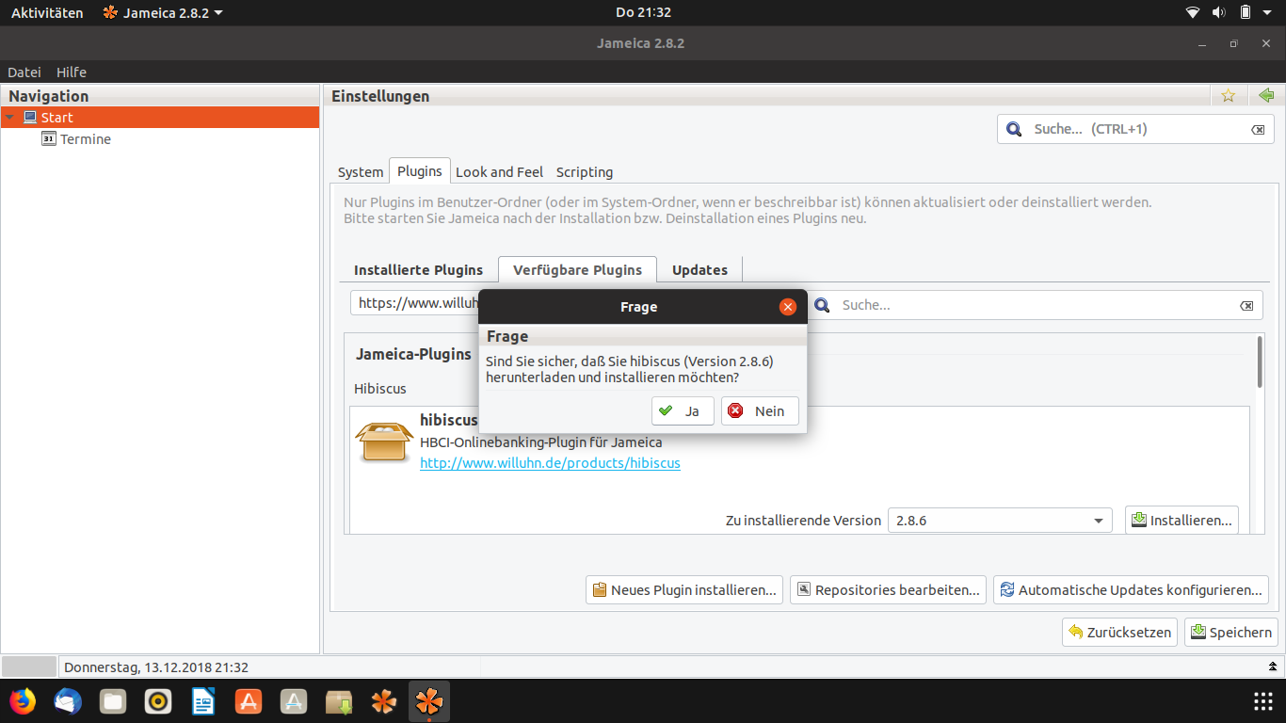Click the Wi-Fi icon in the system tray
Image resolution: width=1286 pixels, height=723 pixels.
click(1193, 12)
